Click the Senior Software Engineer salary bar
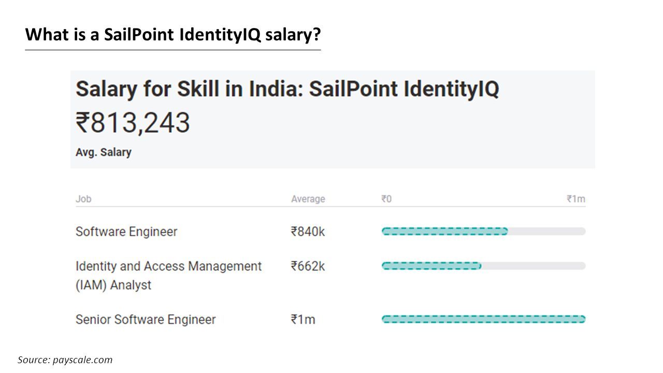Image resolution: width=663 pixels, height=373 pixels. coord(483,319)
